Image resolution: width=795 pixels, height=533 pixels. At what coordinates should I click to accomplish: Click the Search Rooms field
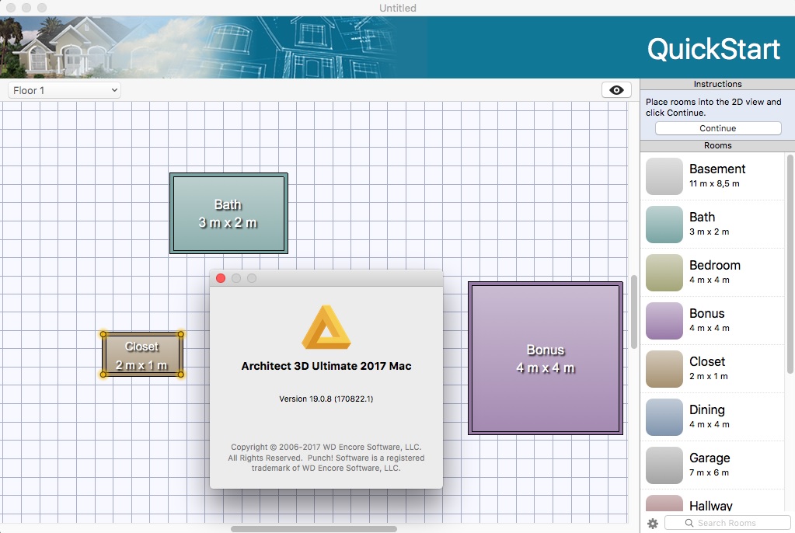pos(727,523)
